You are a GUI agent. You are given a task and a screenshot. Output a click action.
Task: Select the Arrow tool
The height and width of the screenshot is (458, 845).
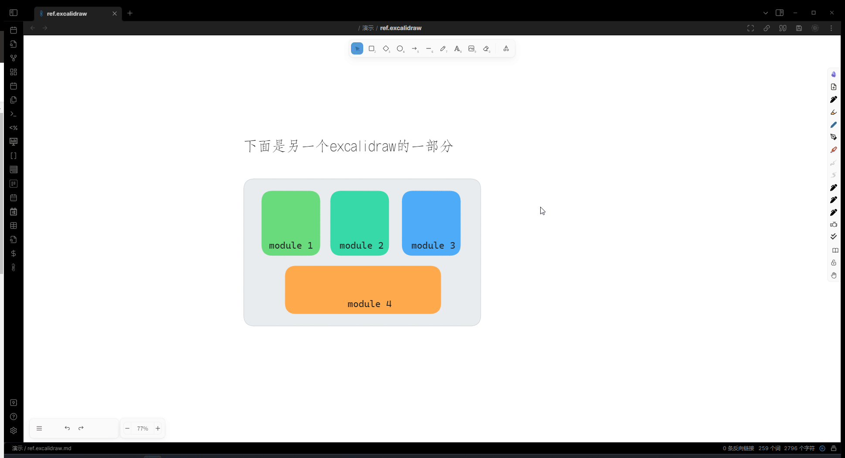pyautogui.click(x=415, y=49)
